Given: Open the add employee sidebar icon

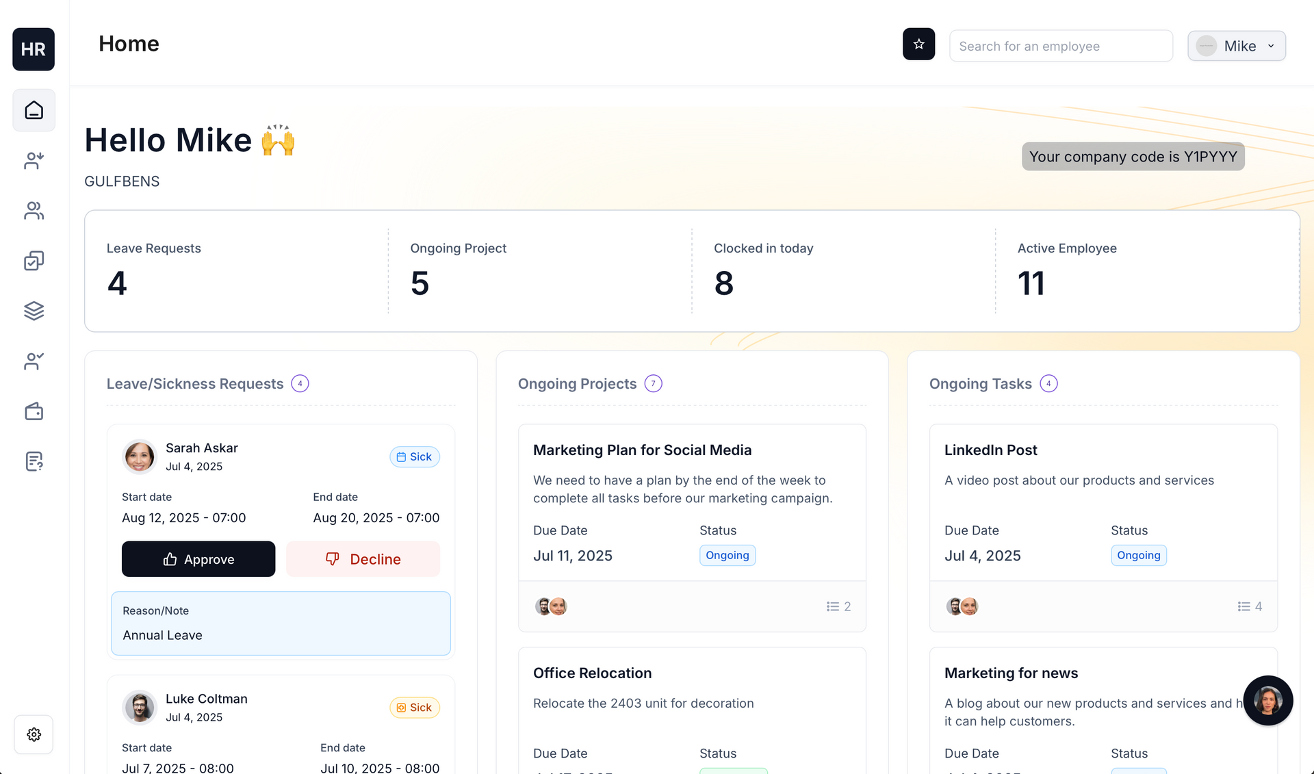Looking at the screenshot, I should 34,161.
